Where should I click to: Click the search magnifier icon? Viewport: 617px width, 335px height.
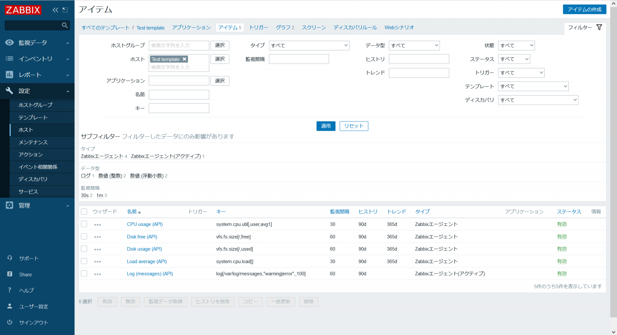click(65, 25)
